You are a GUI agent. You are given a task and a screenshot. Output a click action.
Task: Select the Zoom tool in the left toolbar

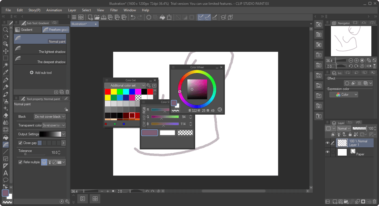point(5,29)
